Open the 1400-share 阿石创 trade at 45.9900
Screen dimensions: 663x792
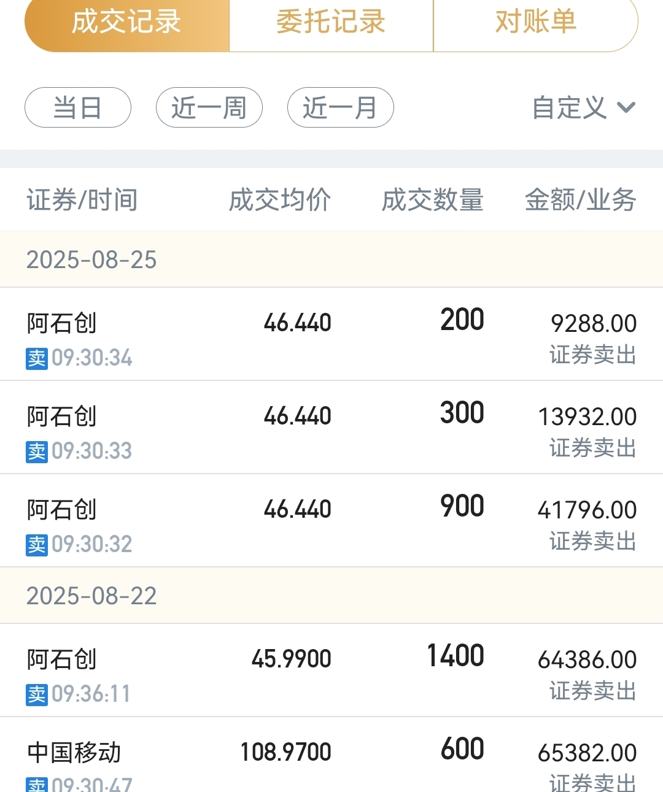point(331,671)
